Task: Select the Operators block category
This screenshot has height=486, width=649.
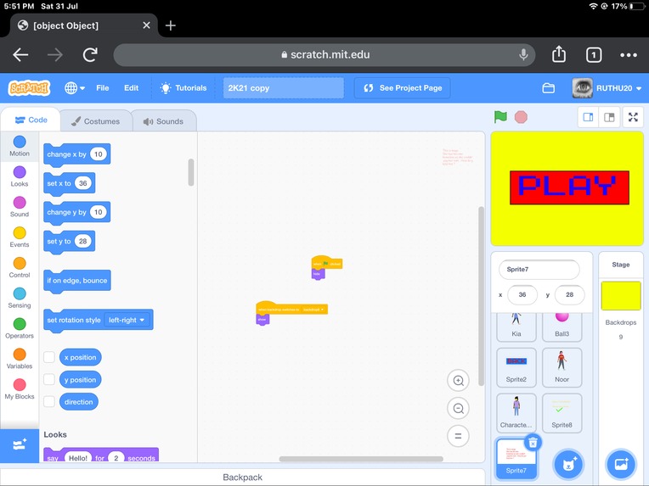Action: pos(20,328)
